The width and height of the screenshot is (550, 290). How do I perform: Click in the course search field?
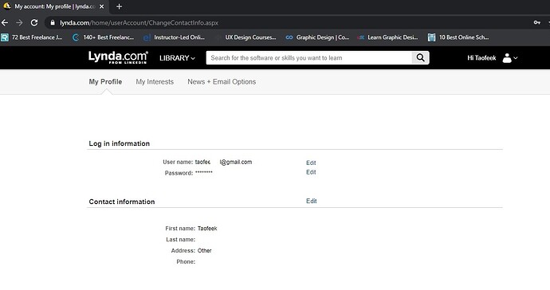point(309,58)
